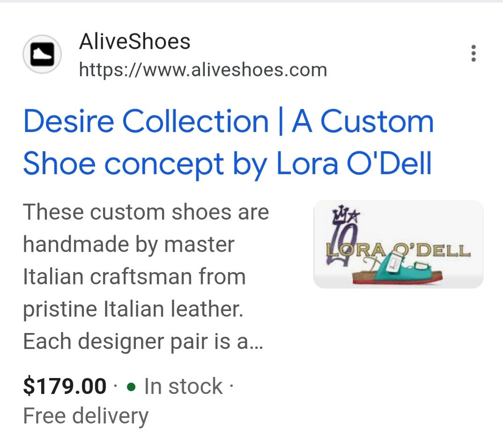Viewport: 503px width, 445px height.
Task: Click the "handmade by master" snippet line
Action: 128,245
